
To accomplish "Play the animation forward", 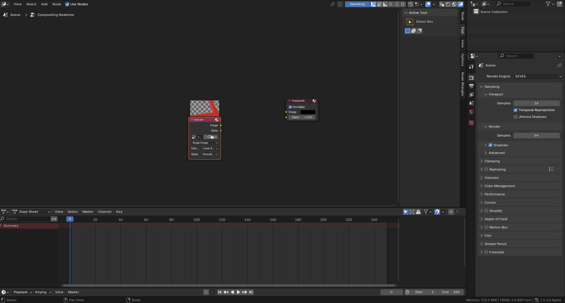I will (238, 292).
